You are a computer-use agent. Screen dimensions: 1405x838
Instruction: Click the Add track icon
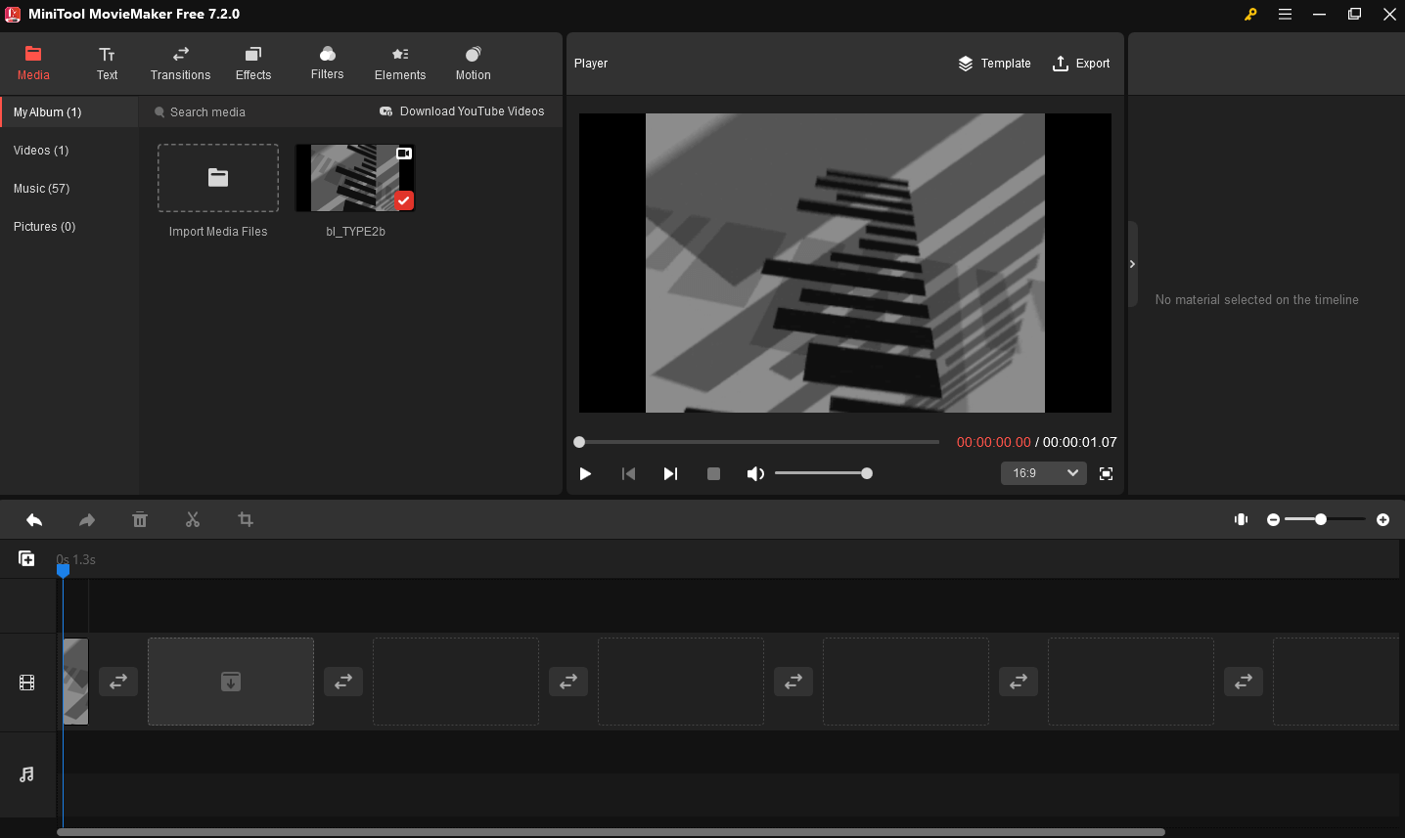click(26, 558)
